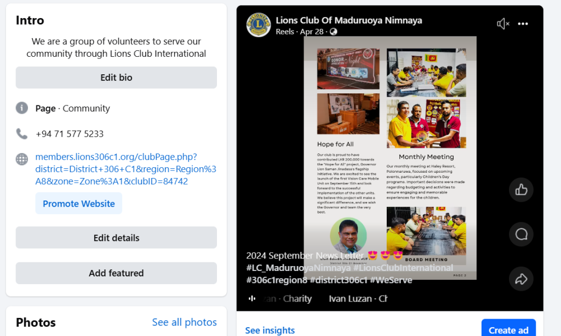Click the info icon beside Page Community
The width and height of the screenshot is (561, 336).
tap(22, 108)
